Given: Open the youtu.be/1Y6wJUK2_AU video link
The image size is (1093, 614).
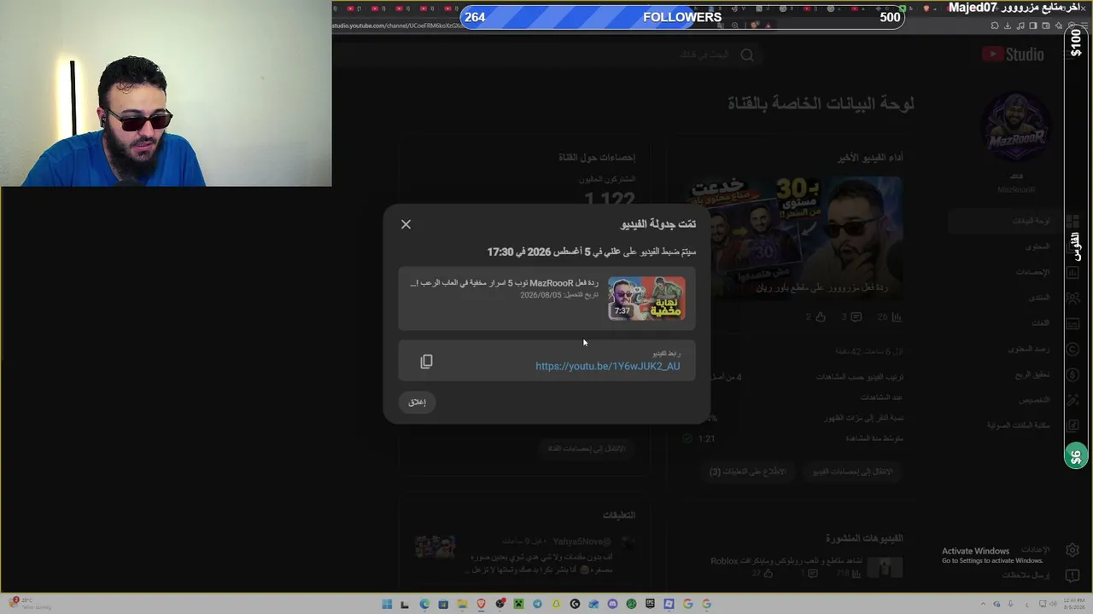Looking at the screenshot, I should pos(608,366).
